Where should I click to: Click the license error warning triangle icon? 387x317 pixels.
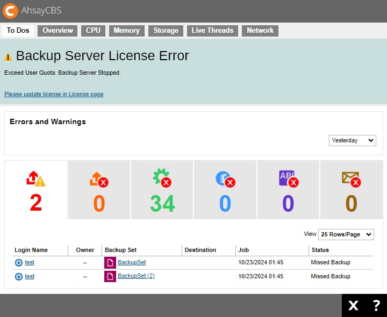[x=8, y=57]
